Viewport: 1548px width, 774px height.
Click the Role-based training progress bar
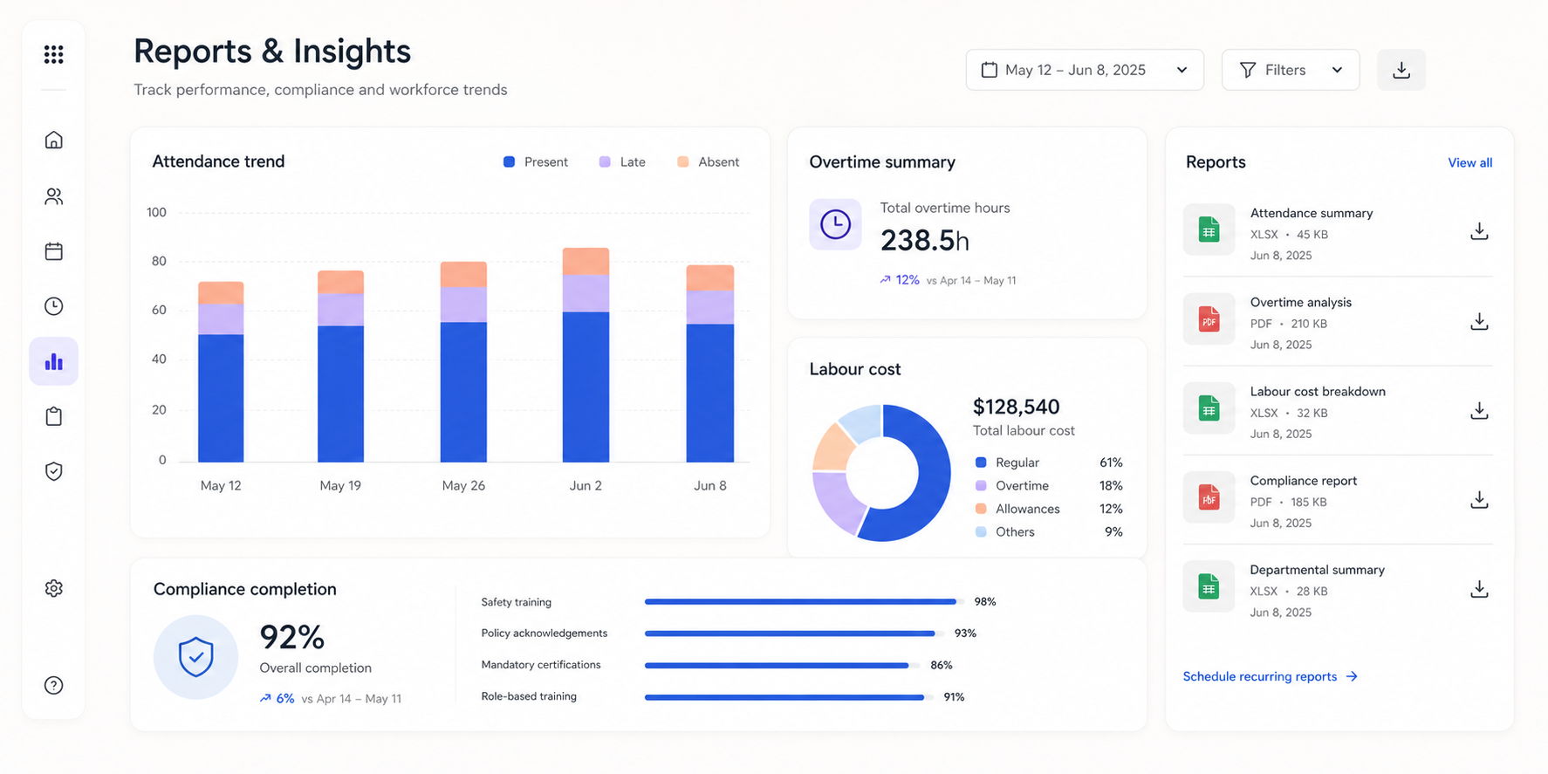pos(788,697)
